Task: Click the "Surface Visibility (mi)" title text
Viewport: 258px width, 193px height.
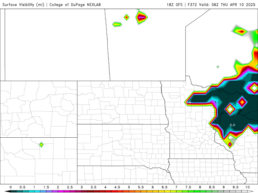Action: [x=23, y=5]
